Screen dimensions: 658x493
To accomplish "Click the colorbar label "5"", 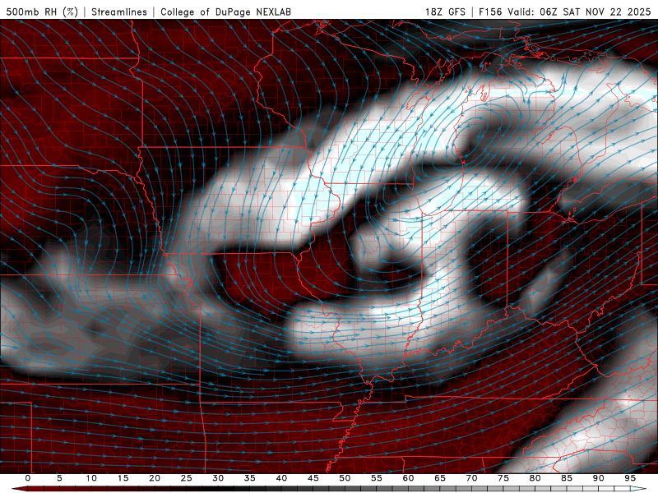I will pyautogui.click(x=59, y=478).
